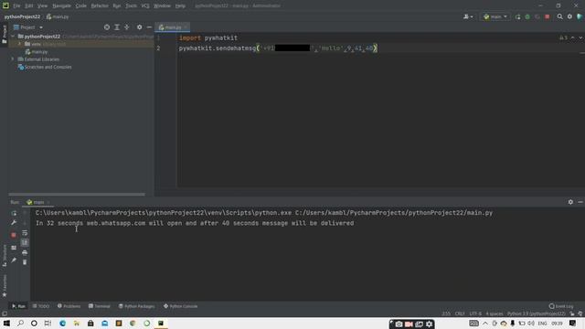Viewport: 585px width, 329px height.
Task: Click UTF-8 encoding in status bar
Action: point(475,313)
